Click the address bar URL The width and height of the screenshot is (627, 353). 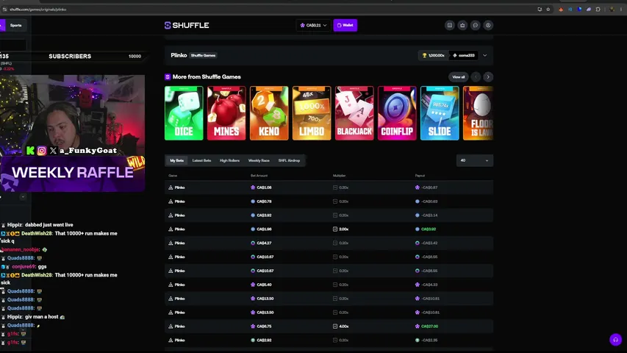tap(38, 10)
